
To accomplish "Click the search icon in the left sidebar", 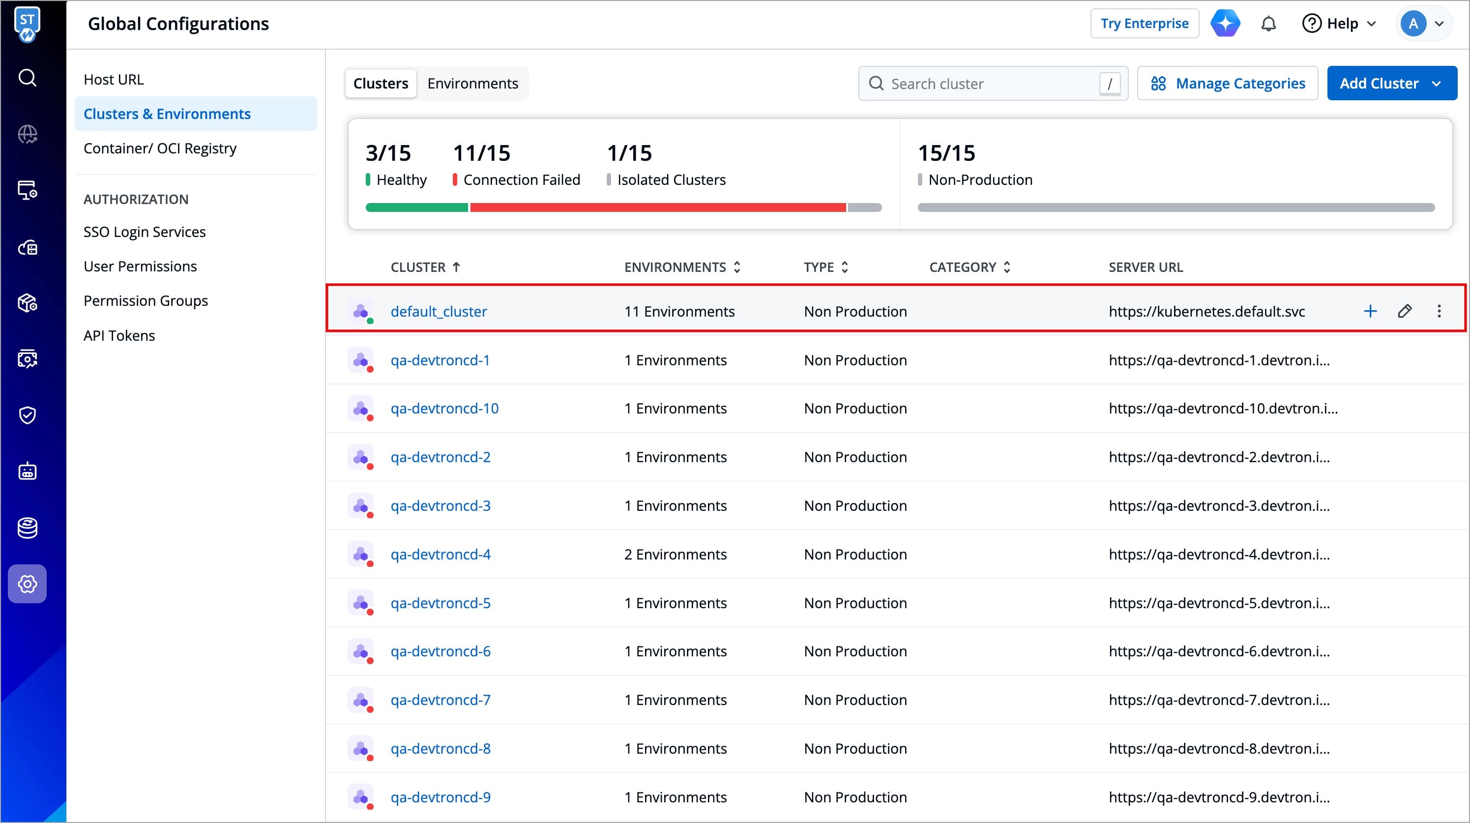I will click(x=28, y=78).
